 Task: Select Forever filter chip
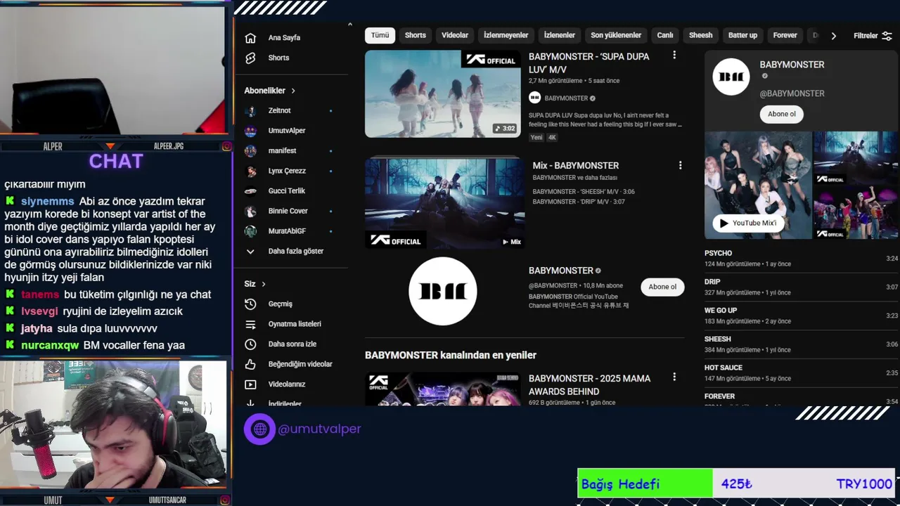coord(785,35)
